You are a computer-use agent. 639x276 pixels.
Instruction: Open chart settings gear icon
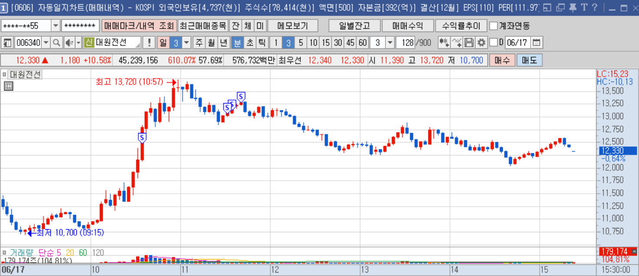481,42
